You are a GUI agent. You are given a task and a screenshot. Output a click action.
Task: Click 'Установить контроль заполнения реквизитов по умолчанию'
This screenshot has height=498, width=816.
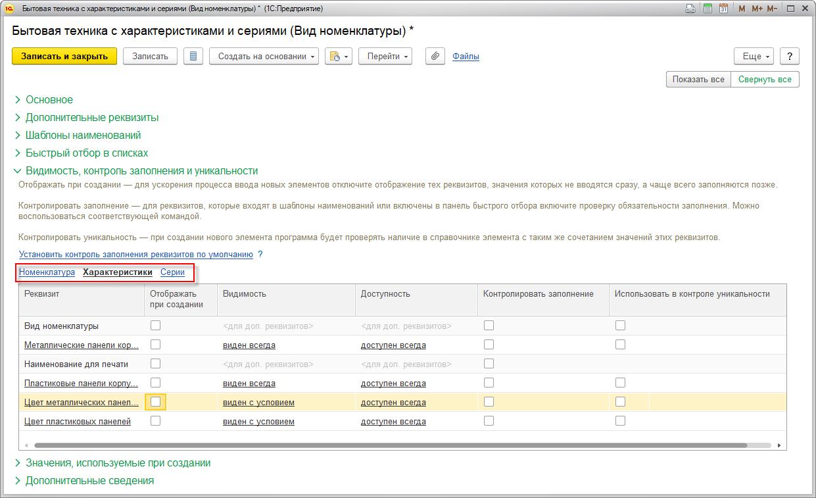(136, 255)
